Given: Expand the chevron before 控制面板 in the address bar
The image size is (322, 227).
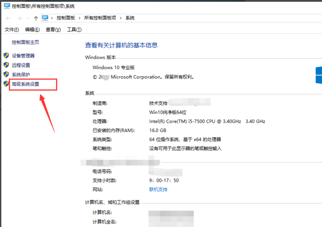Looking at the screenshot, I should pyautogui.click(x=52, y=18).
